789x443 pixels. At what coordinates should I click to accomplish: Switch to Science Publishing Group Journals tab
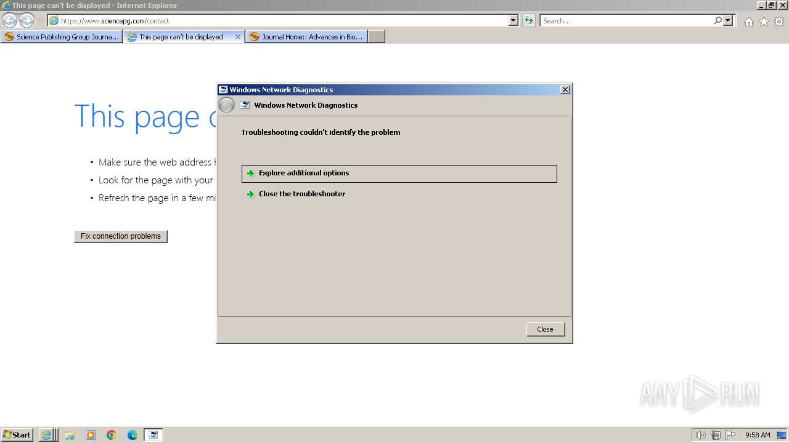pos(62,37)
